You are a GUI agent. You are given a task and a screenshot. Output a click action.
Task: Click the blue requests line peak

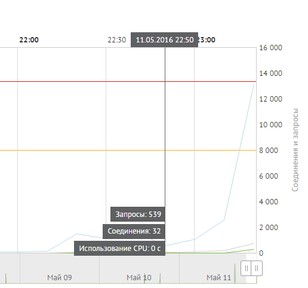tap(254, 84)
